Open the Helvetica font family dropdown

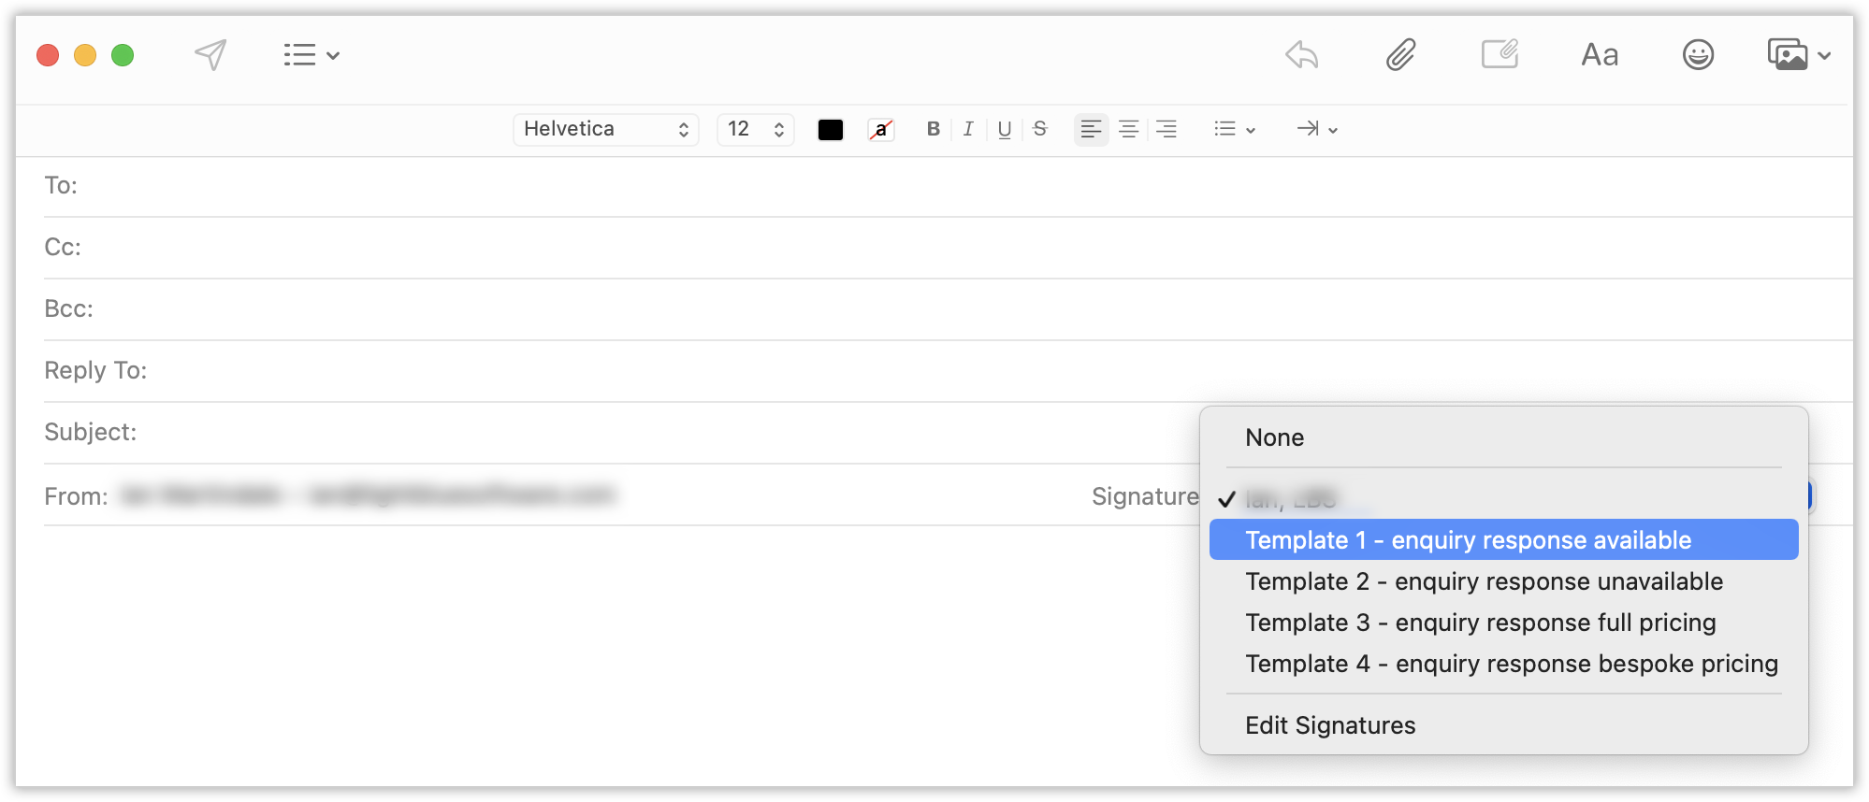605,129
